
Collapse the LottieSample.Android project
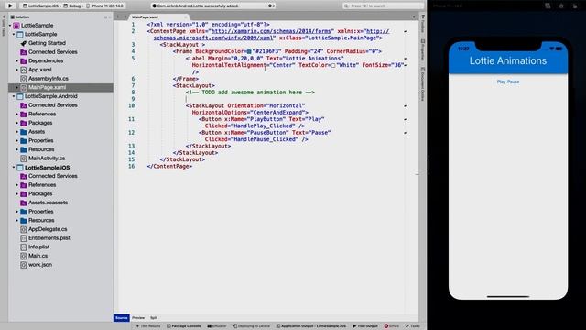tap(14, 96)
